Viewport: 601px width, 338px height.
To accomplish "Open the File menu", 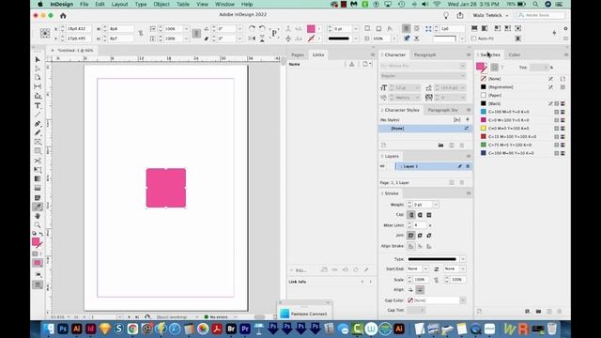I will coord(84,4).
